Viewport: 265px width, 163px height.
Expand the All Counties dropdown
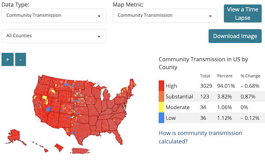point(54,36)
